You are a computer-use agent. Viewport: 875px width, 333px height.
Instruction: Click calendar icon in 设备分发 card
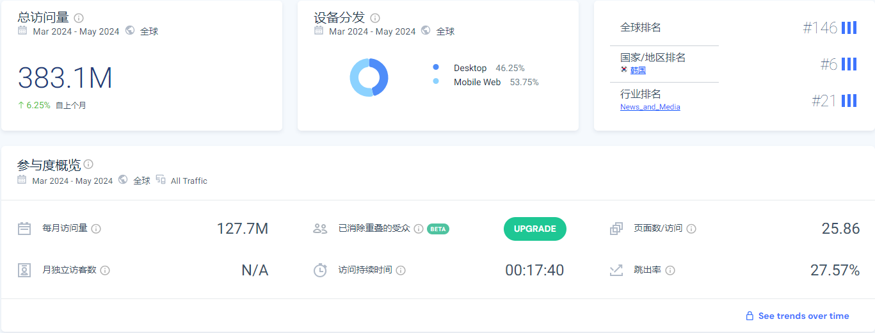click(319, 30)
